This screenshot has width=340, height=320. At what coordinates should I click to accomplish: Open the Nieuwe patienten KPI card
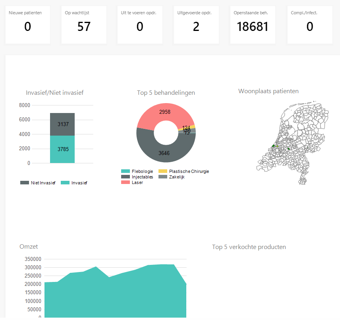27,25
